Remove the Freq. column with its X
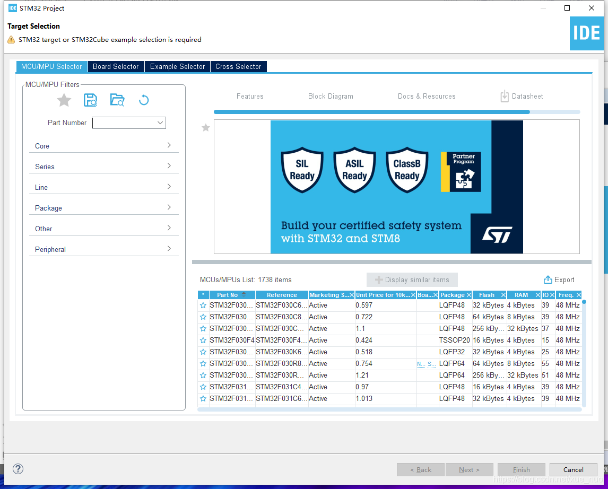 tap(578, 295)
